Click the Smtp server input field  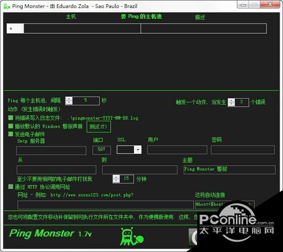[51, 150]
